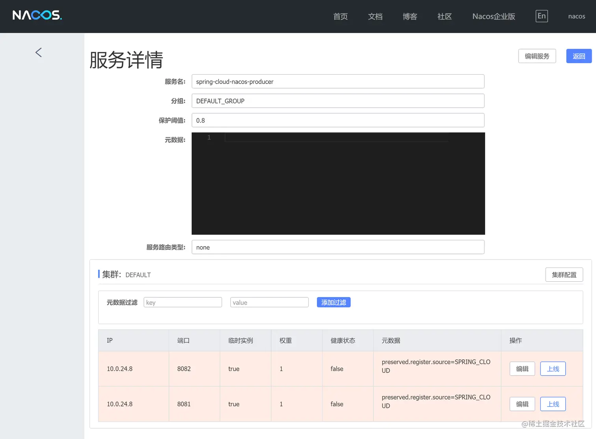Click health status false in 8081 row
The width and height of the screenshot is (596, 439).
(x=337, y=404)
